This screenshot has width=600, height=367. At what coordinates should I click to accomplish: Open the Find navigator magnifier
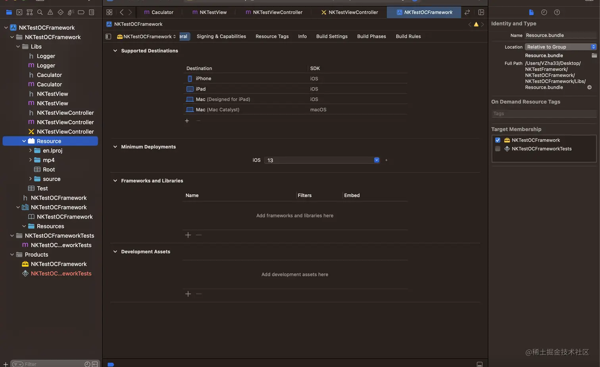[40, 12]
